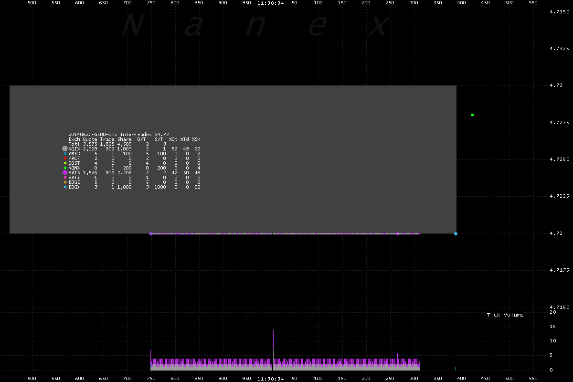The image size is (573, 382).
Task: Click the 'BOST' exchange label
Action: tap(74, 163)
